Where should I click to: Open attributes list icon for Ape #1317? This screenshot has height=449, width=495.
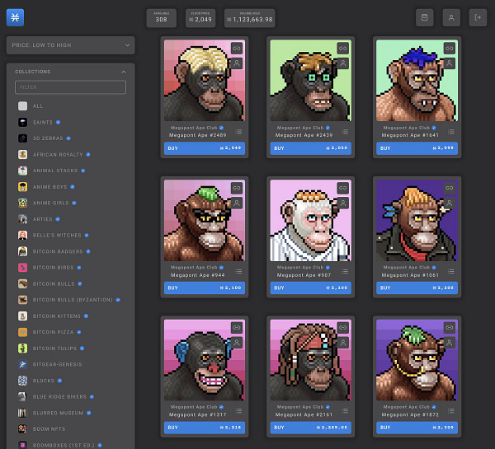tap(239, 411)
